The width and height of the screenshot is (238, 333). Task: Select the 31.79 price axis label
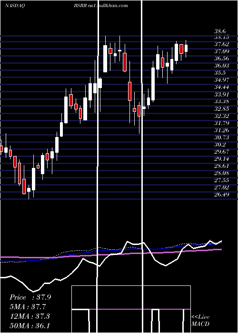click(x=222, y=123)
